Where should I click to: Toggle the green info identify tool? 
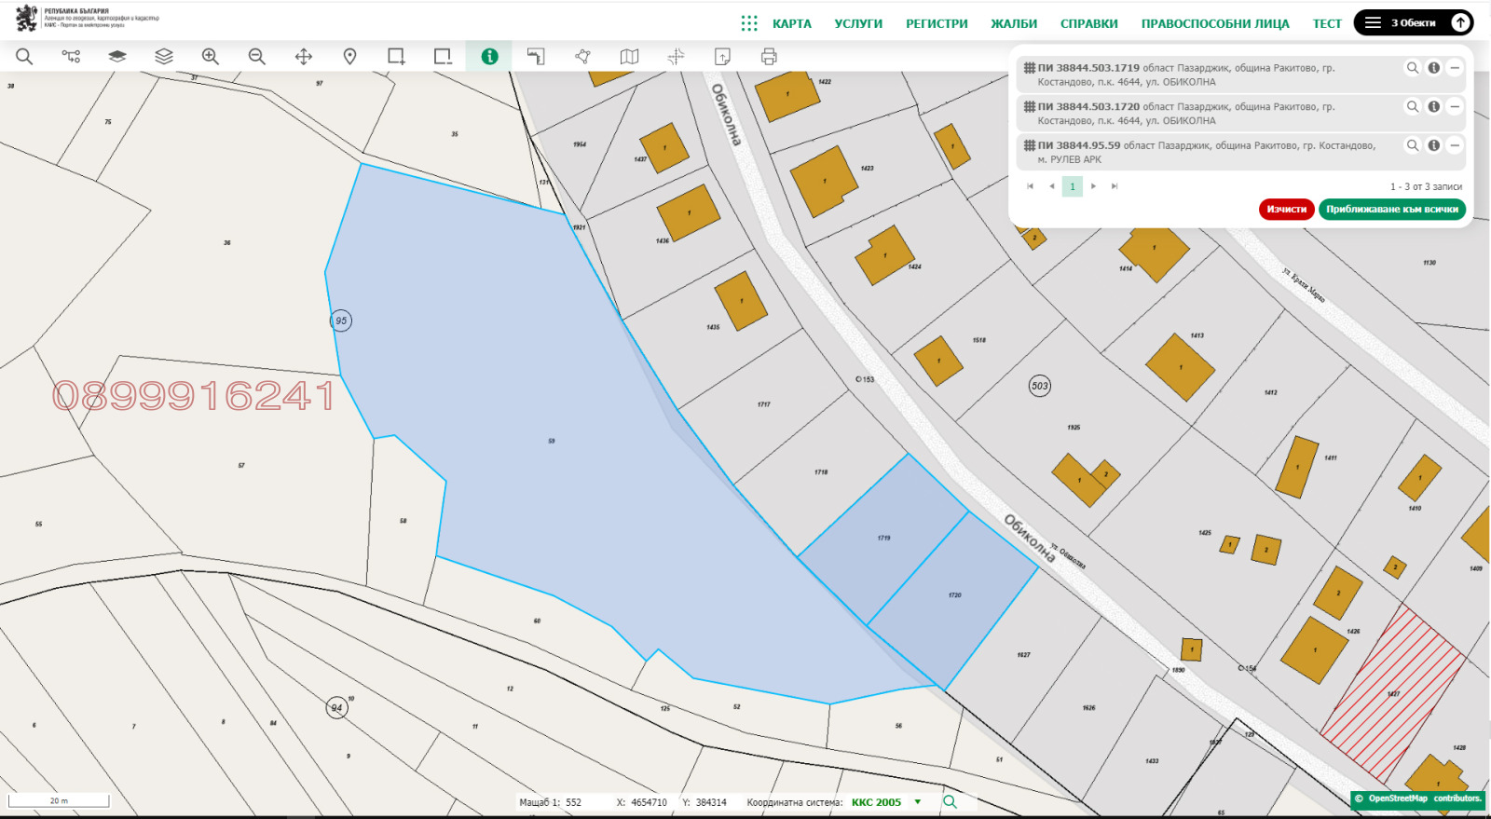pyautogui.click(x=489, y=57)
